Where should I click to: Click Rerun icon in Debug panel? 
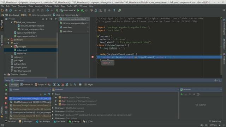pos(6,85)
